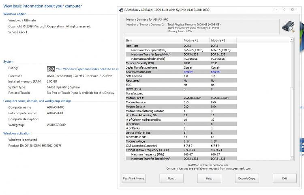
Task: Select the Memory Capacity (MB) row
Action: (181, 63)
